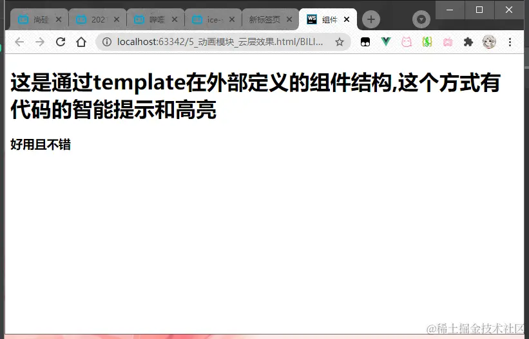Open the tab search dropdown circle
Viewport: 529px width, 339px height.
421,19
